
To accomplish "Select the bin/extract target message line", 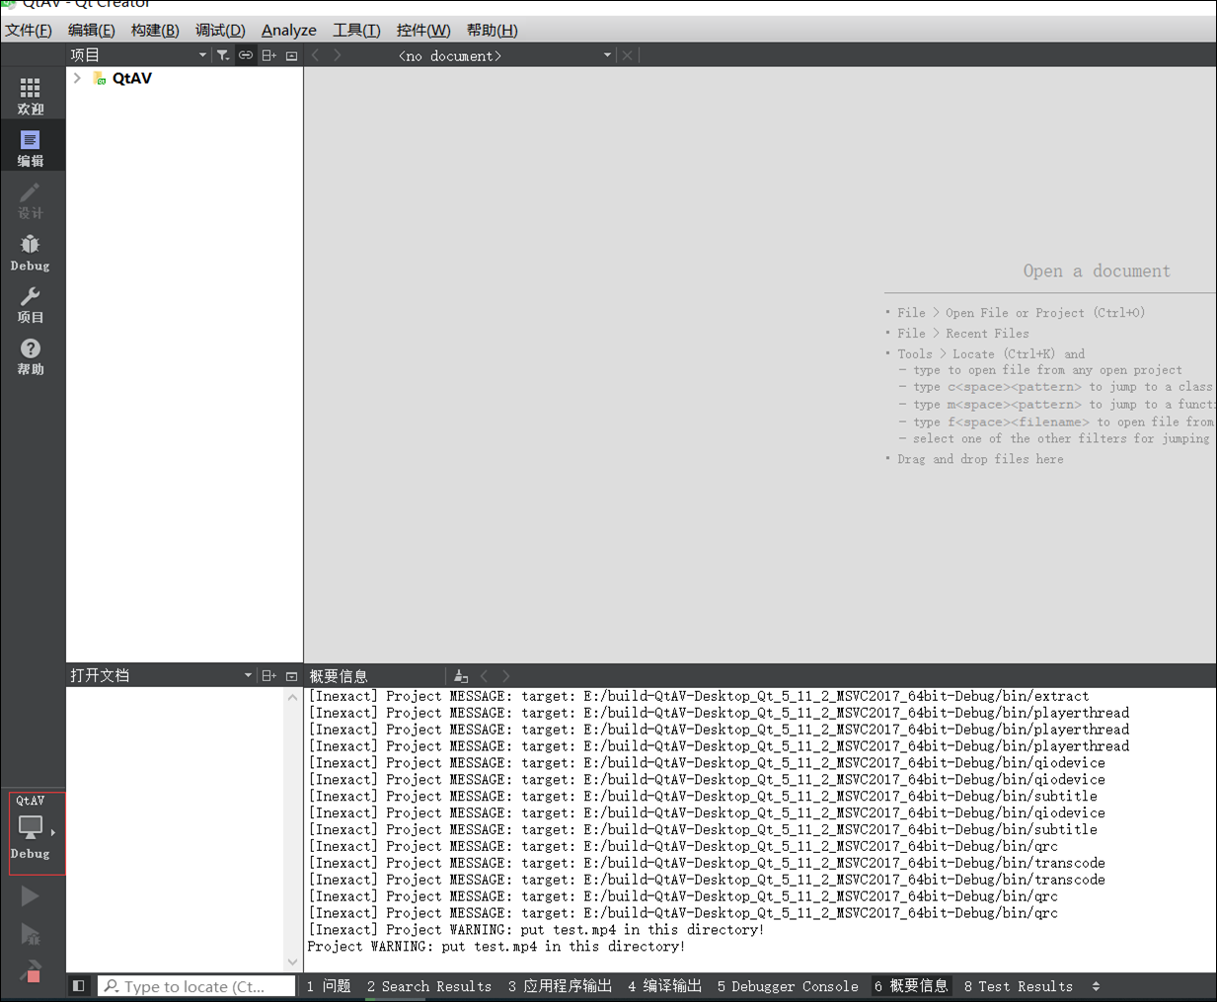I will pos(699,696).
